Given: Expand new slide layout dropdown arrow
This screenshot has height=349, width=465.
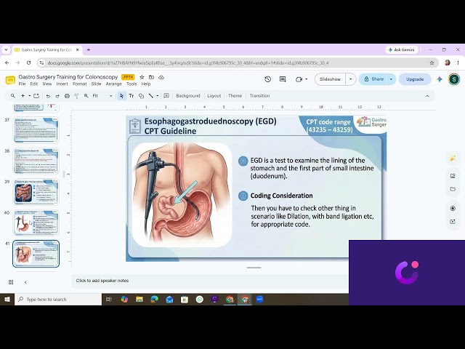Looking at the screenshot, I should (29, 96).
